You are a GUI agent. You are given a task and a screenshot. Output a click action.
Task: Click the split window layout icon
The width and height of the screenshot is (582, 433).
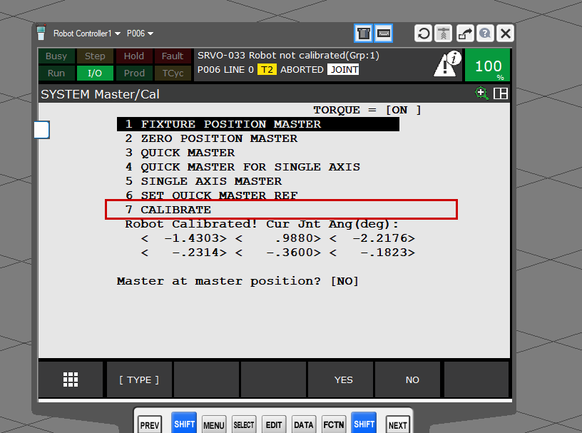(501, 93)
